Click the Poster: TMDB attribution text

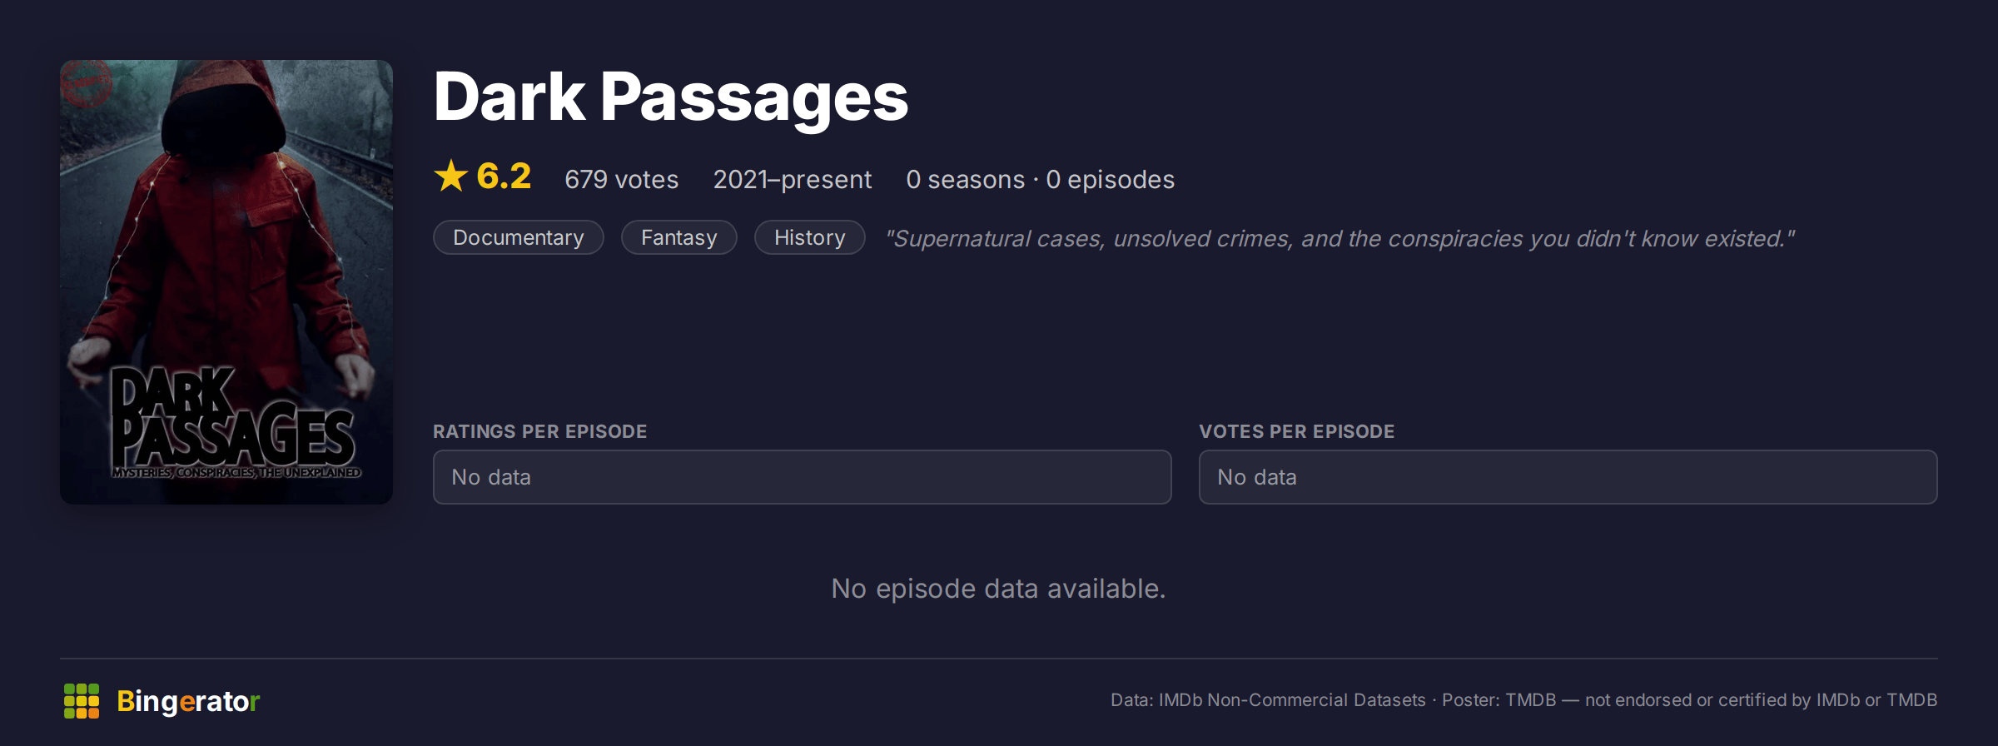[1498, 700]
